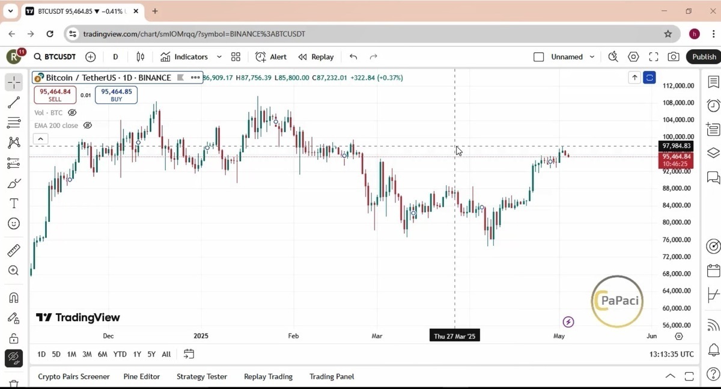
Task: Select the BTCUSDT browser tab
Action: [83, 11]
